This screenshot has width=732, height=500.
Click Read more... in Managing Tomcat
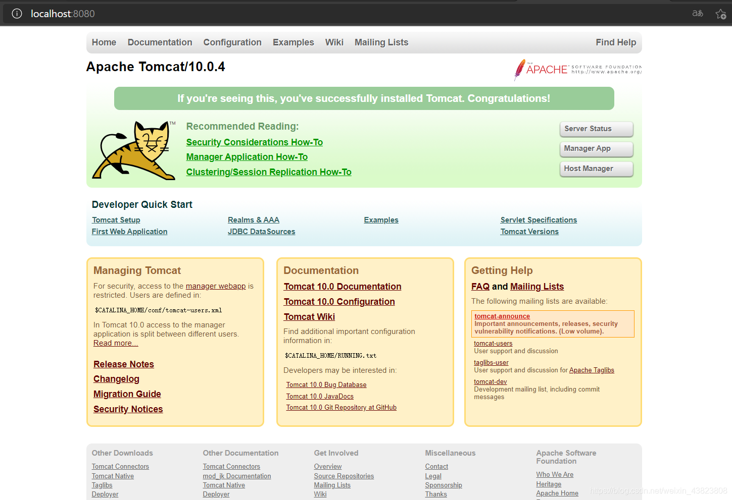point(116,343)
